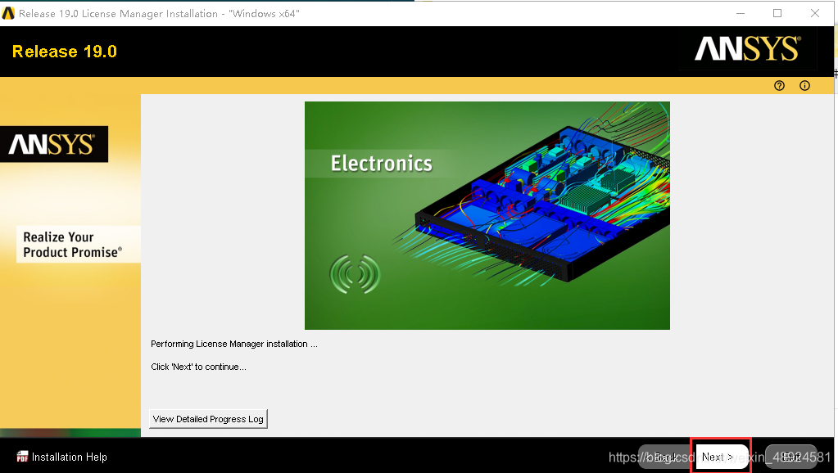Viewport: 838px width, 473px height.
Task: Click the ANSYS logo in left sidebar
Action: tap(52, 145)
